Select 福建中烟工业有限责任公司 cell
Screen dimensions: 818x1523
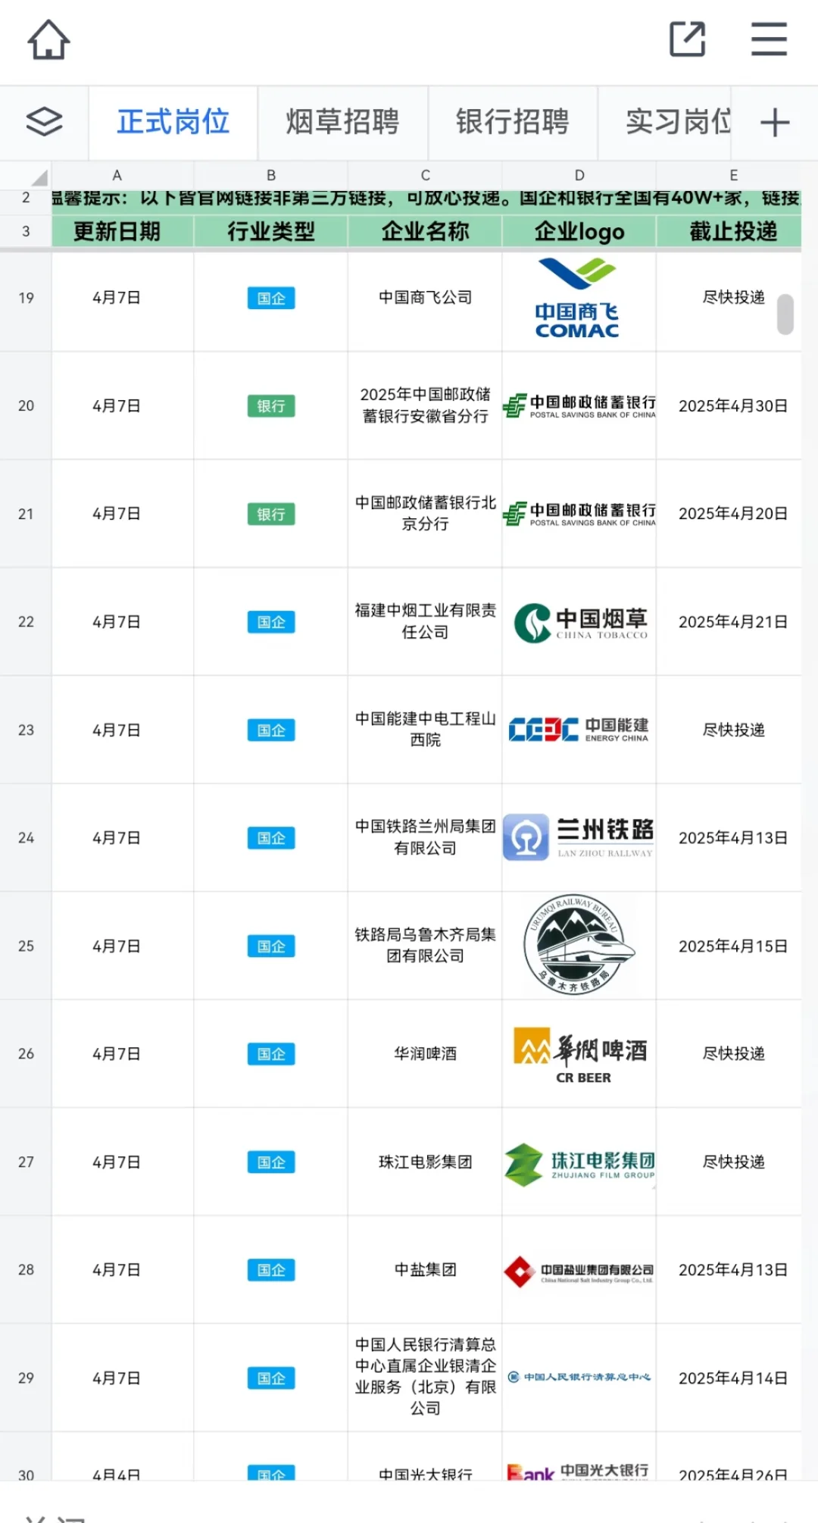click(x=426, y=621)
